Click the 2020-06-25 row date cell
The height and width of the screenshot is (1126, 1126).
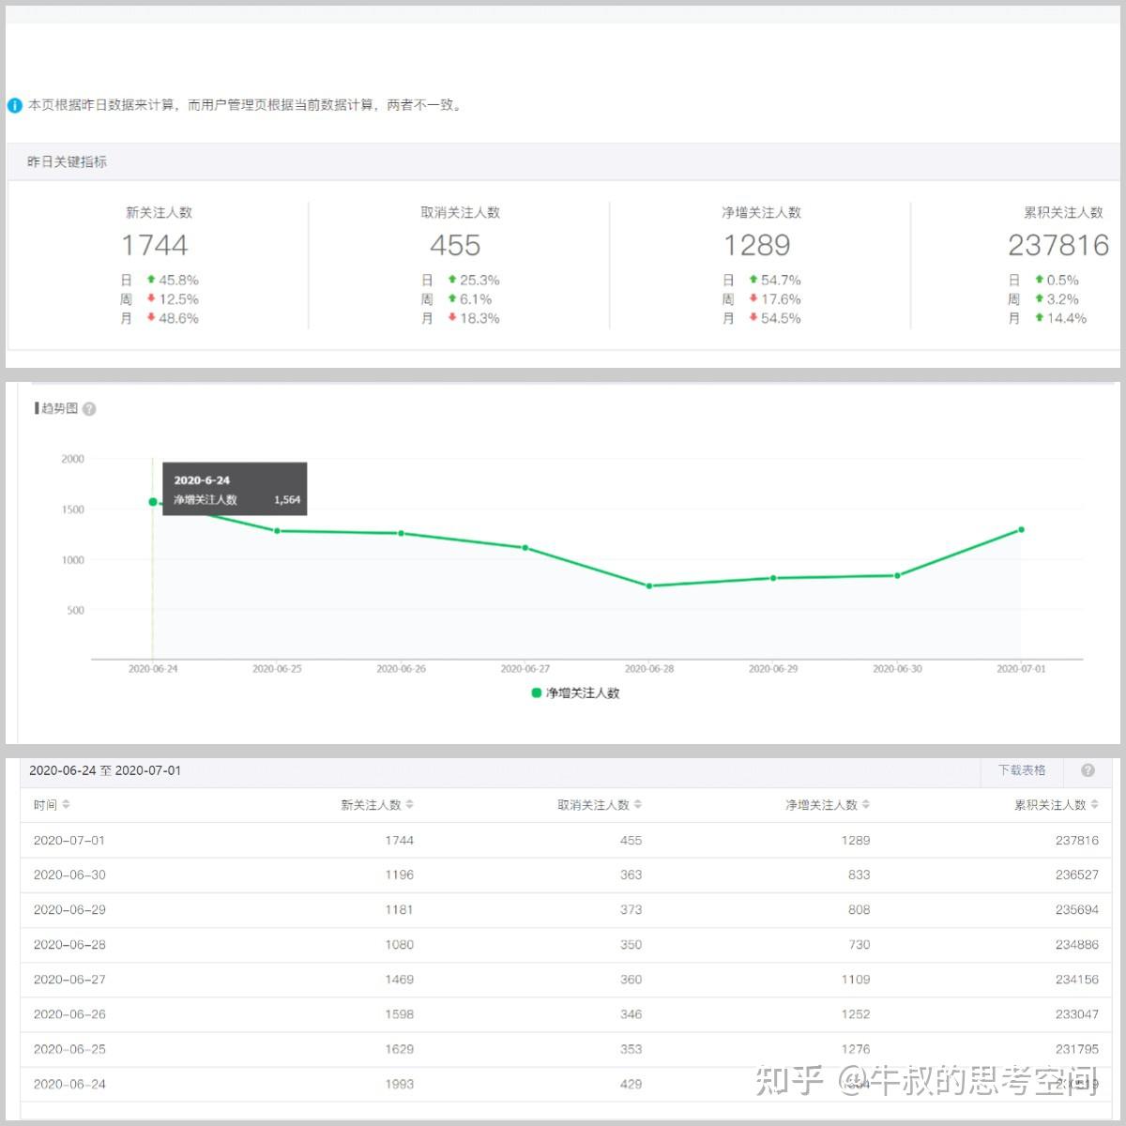(69, 1049)
